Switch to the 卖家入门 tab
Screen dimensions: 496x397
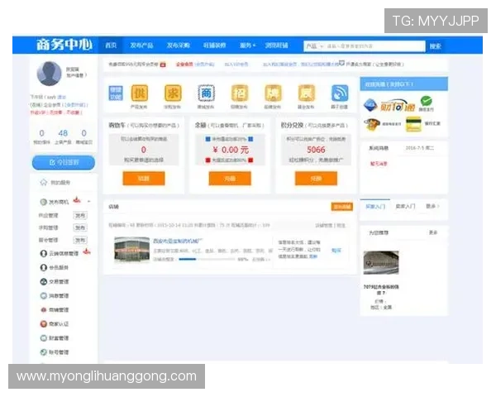[x=405, y=206]
